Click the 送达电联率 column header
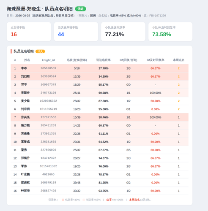Screen dimensions: 208x211 coord(104,60)
